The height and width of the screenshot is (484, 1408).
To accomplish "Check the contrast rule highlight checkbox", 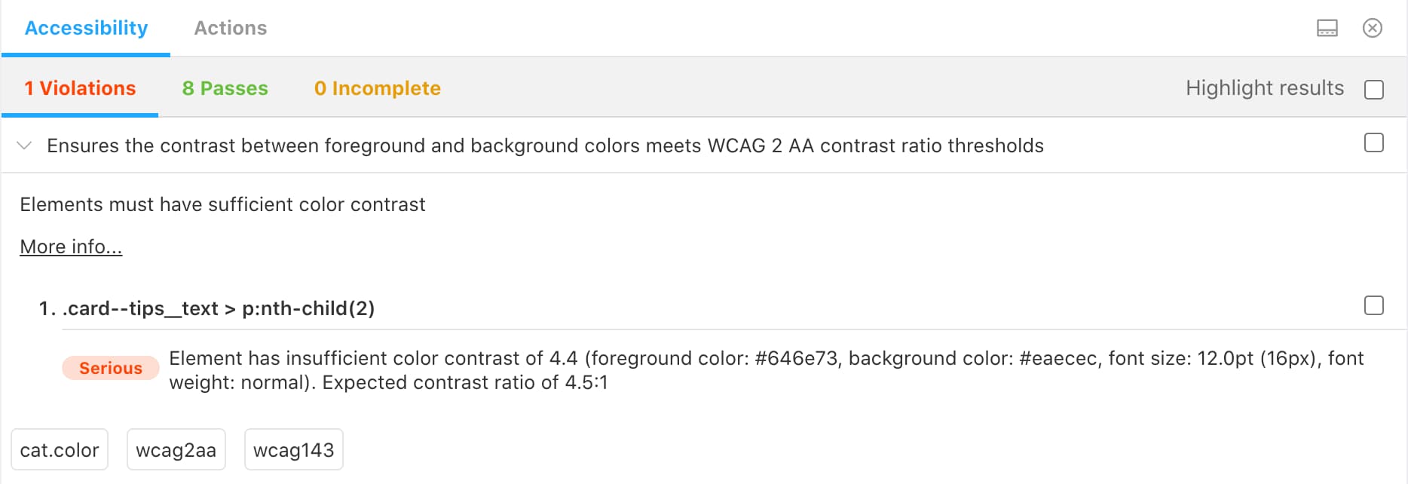I will (1373, 142).
